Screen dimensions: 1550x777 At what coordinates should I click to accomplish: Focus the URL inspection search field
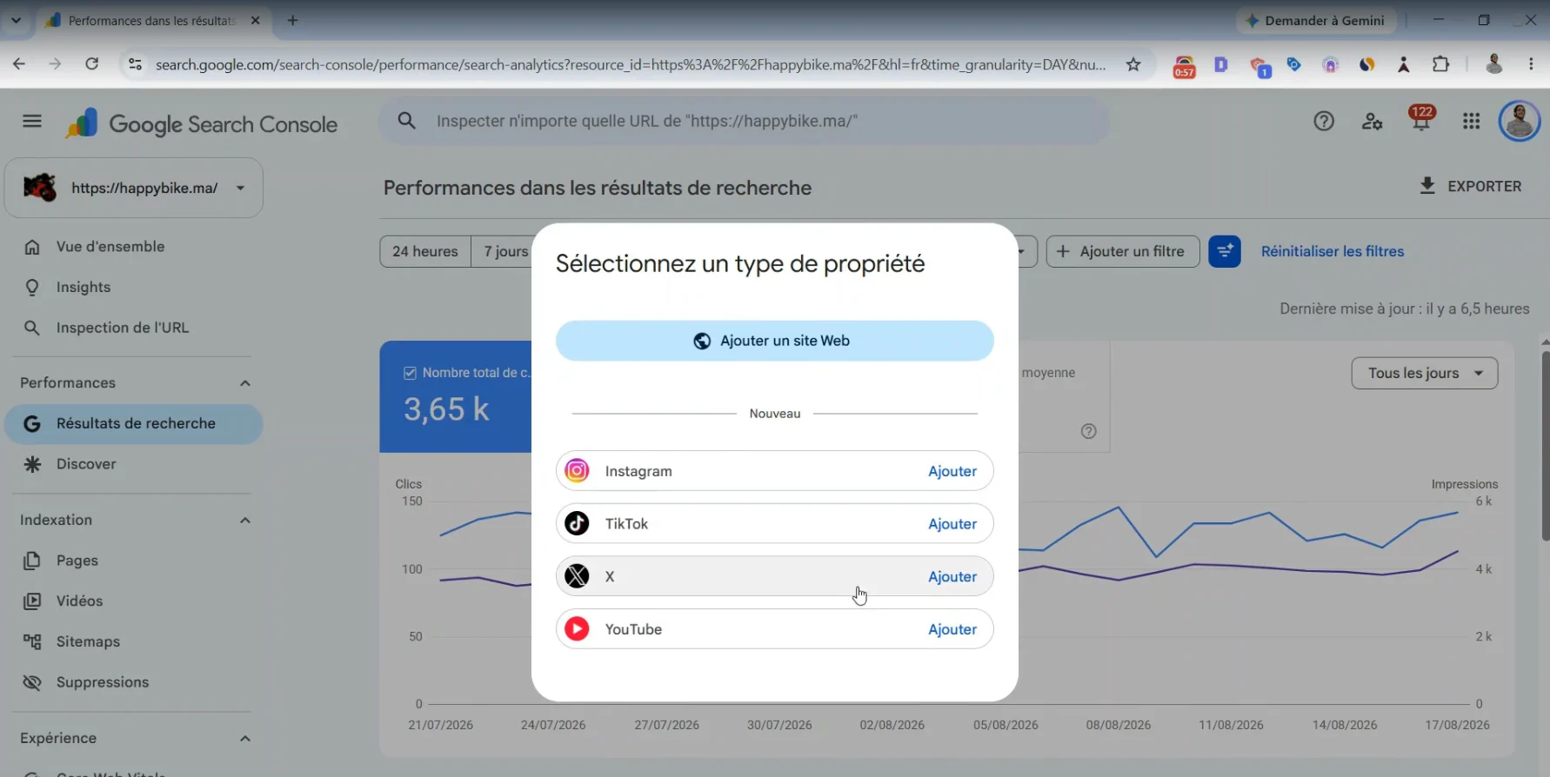pyautogui.click(x=744, y=121)
